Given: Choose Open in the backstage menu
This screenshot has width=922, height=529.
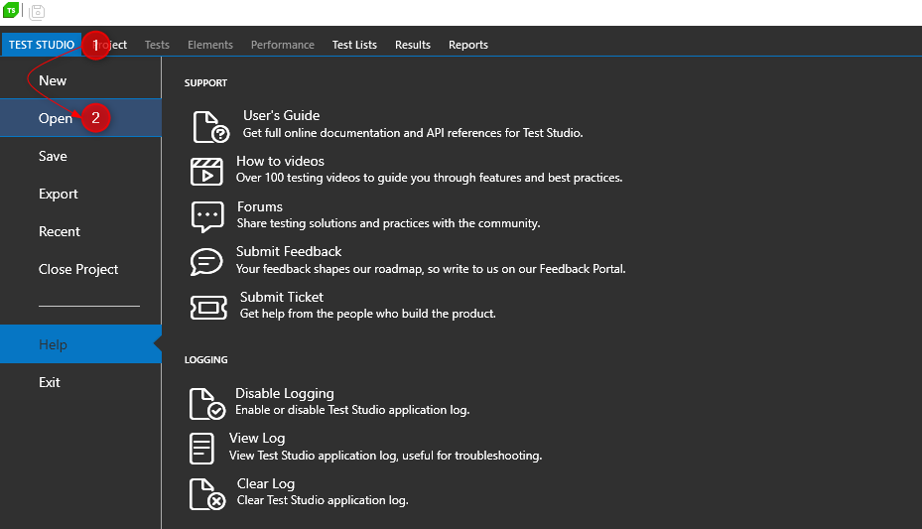Looking at the screenshot, I should pyautogui.click(x=56, y=118).
